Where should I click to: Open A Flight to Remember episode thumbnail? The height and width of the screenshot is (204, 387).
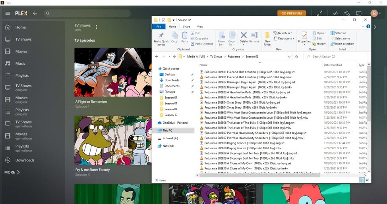pos(113,72)
